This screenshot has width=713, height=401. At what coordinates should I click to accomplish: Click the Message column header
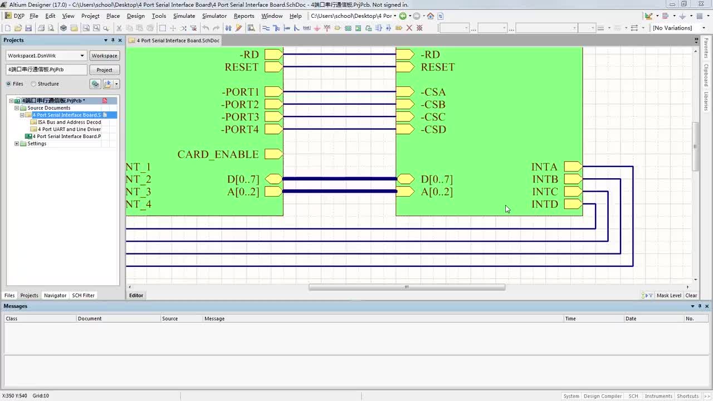[x=383, y=319]
